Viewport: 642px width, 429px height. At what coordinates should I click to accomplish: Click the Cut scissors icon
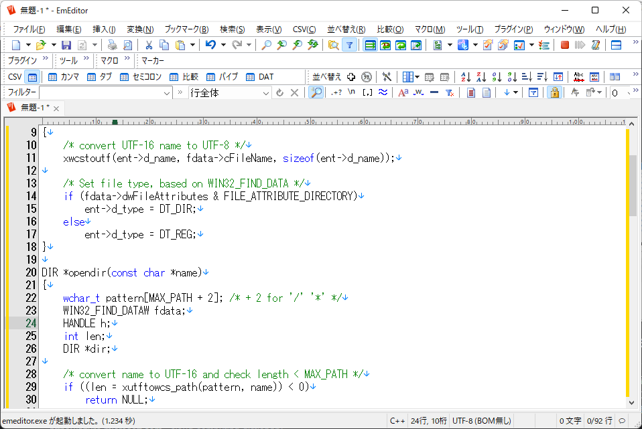149,45
